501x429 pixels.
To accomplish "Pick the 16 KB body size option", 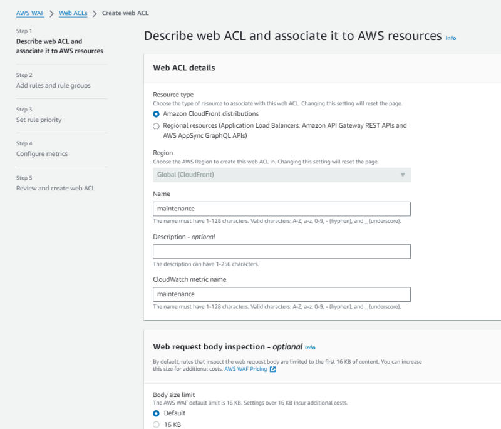I will tap(156, 425).
